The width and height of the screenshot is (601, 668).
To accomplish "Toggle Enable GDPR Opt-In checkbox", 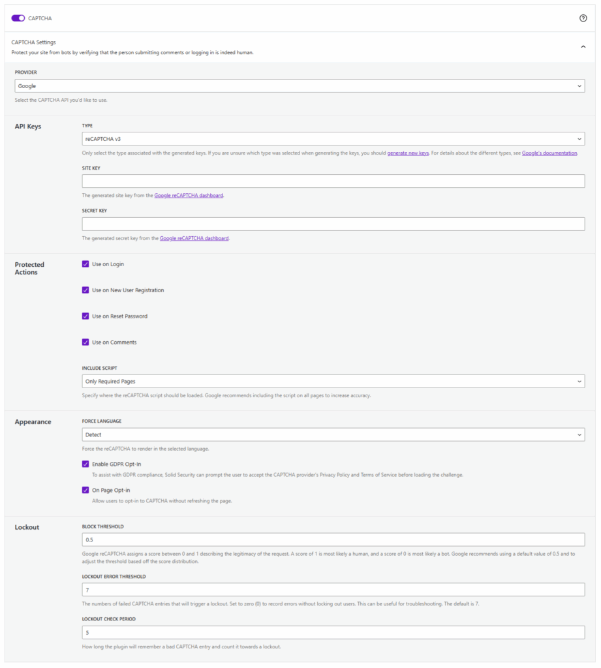I will click(x=85, y=464).
